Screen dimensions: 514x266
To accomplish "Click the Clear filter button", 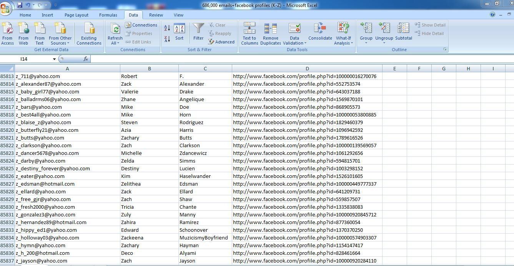I will click(x=217, y=25).
